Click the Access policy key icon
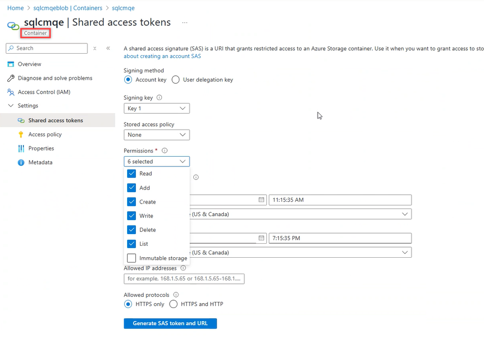The image size is (484, 337). tap(21, 135)
